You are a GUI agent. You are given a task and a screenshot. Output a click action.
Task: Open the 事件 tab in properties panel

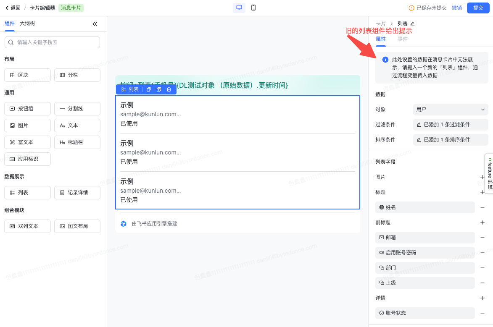click(403, 39)
